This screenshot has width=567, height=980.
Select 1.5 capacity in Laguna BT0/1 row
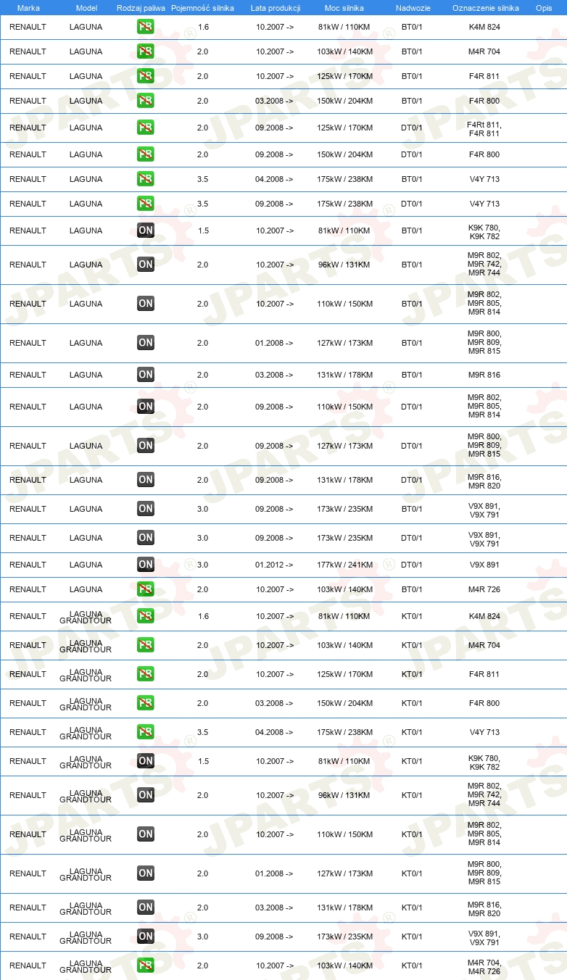point(203,231)
